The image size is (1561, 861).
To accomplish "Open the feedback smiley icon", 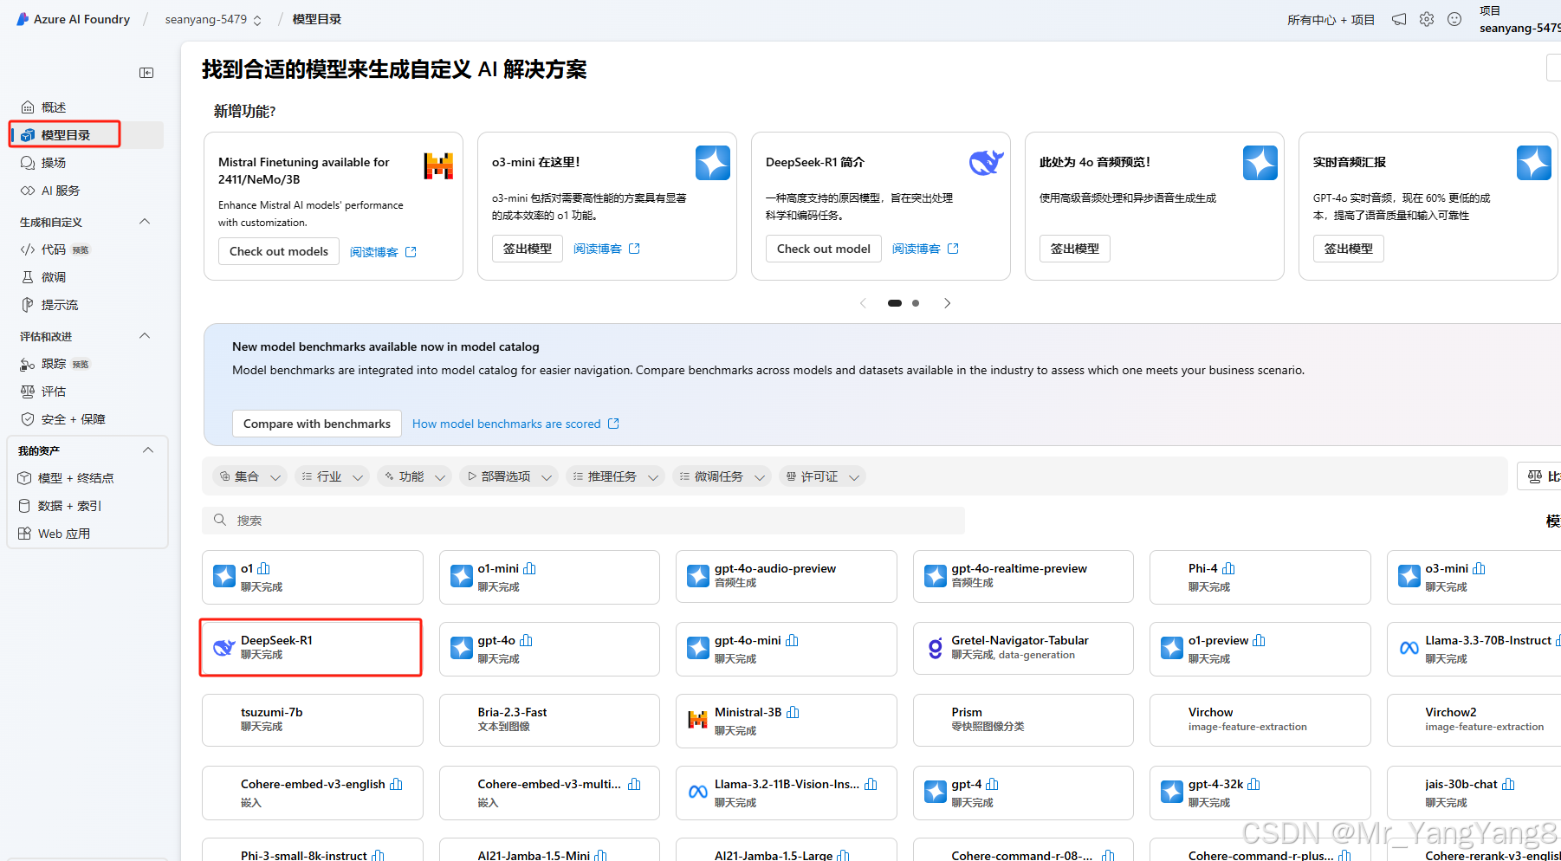I will click(1454, 19).
